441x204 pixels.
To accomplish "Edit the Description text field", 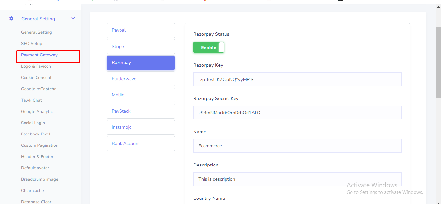I will [297, 179].
